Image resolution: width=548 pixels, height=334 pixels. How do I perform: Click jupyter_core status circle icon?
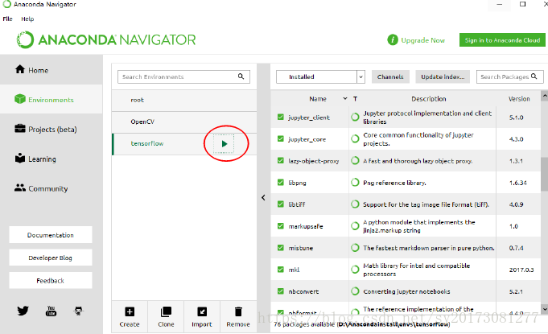click(355, 138)
